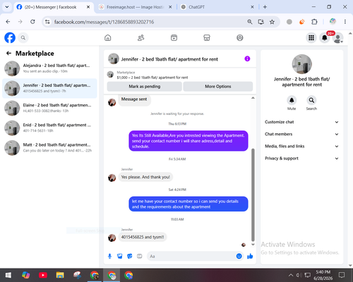
Task: Expand the Privacy & support section
Action: pos(302,159)
